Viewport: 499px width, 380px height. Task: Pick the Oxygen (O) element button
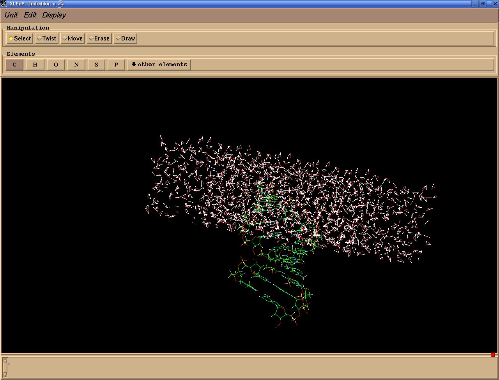[x=56, y=65]
